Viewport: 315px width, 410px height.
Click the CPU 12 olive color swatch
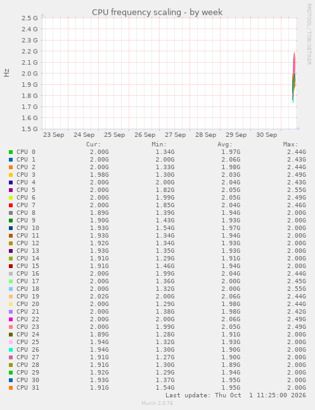point(11,243)
